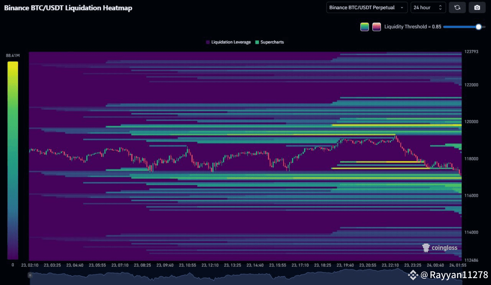Click the '23, 04:40' time axis label

[x=75, y=265]
